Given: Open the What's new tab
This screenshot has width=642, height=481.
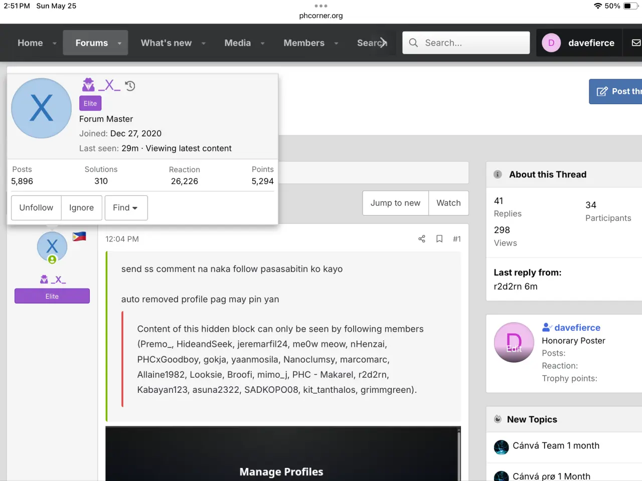Looking at the screenshot, I should click(166, 43).
